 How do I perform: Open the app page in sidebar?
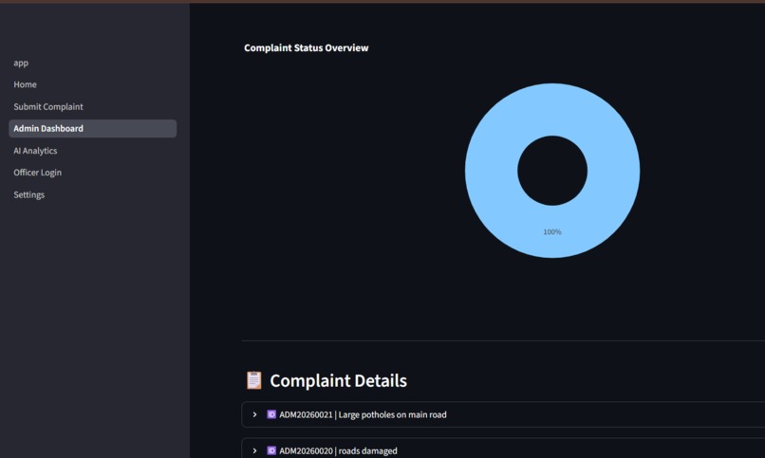pyautogui.click(x=21, y=63)
